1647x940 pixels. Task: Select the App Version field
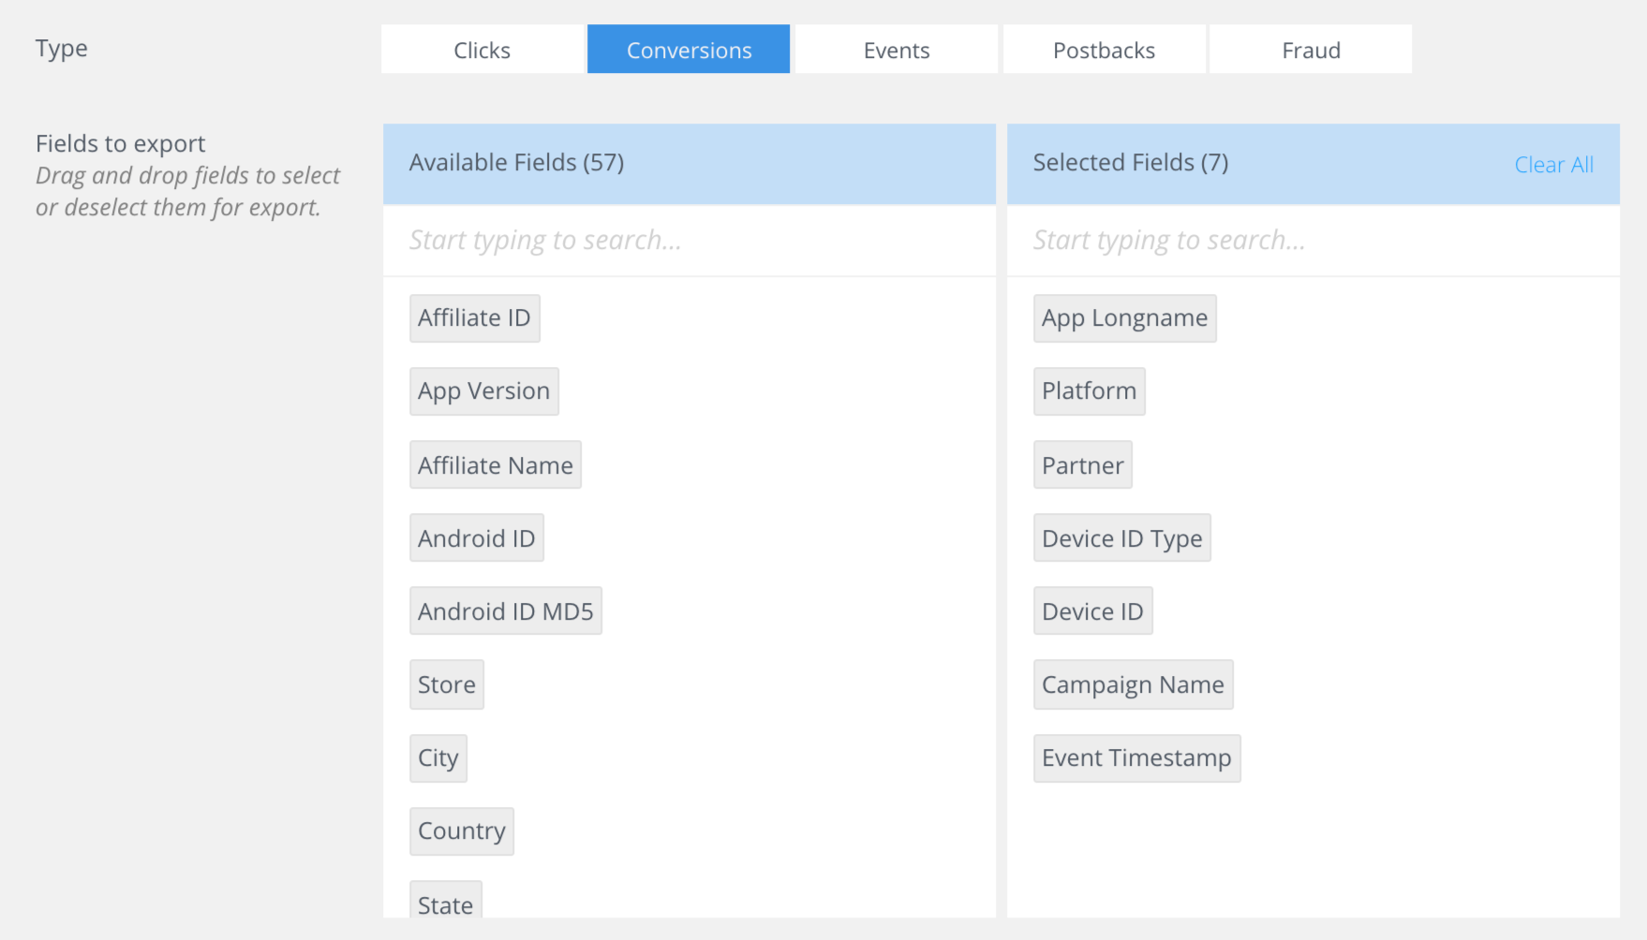pyautogui.click(x=483, y=390)
